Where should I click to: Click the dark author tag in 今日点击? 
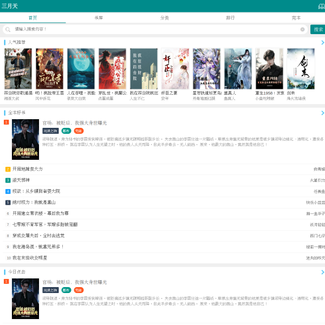[x=50, y=290]
